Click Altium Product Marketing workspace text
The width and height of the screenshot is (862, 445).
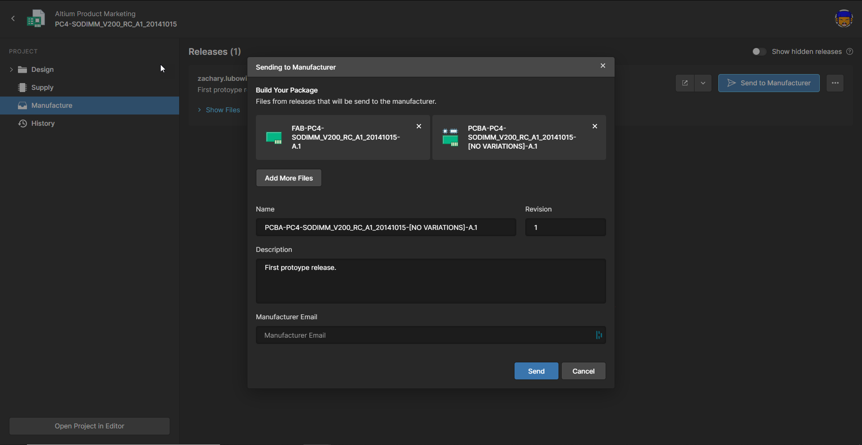point(95,14)
